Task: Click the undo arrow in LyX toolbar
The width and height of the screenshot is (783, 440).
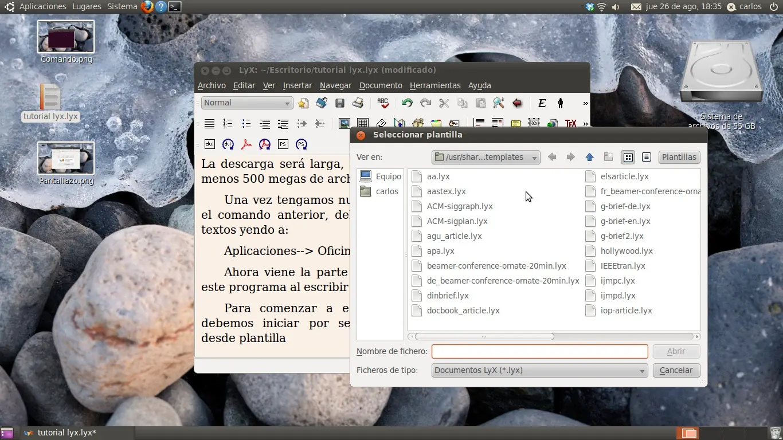Action: 407,103
